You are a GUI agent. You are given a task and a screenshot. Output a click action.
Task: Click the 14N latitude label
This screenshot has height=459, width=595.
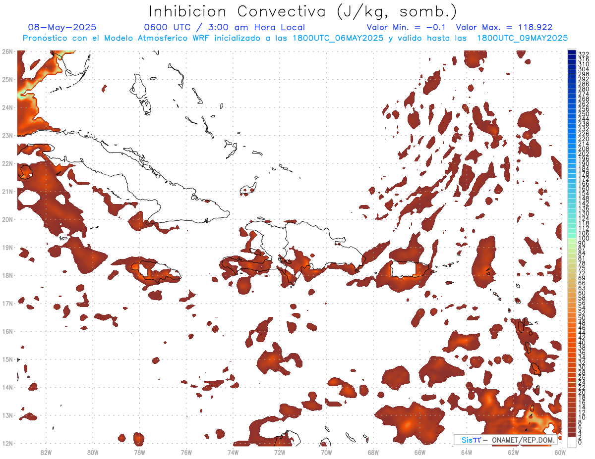tap(7, 387)
